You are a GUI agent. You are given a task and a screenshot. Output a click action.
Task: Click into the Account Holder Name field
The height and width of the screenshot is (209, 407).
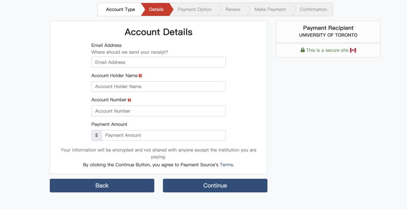coord(158,86)
